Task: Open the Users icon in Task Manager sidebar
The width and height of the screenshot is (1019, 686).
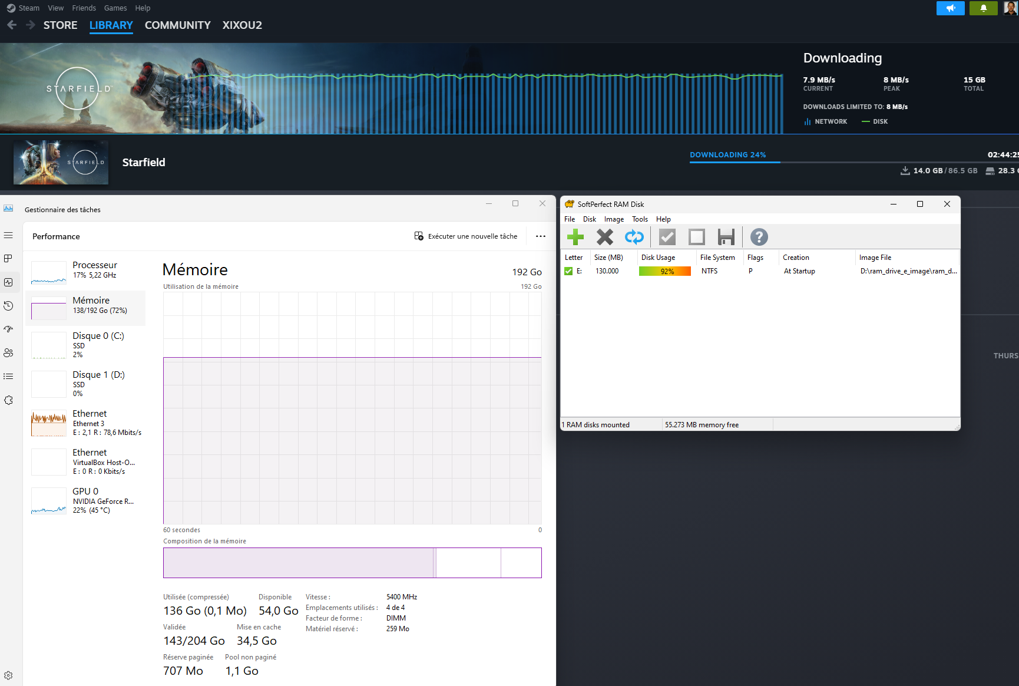Action: (8, 353)
